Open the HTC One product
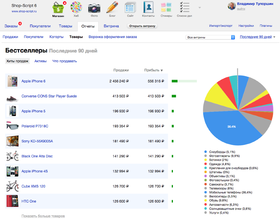The height and width of the screenshot is (219, 280). (29, 201)
